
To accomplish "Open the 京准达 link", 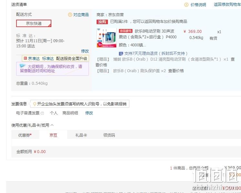I will pos(34,59).
